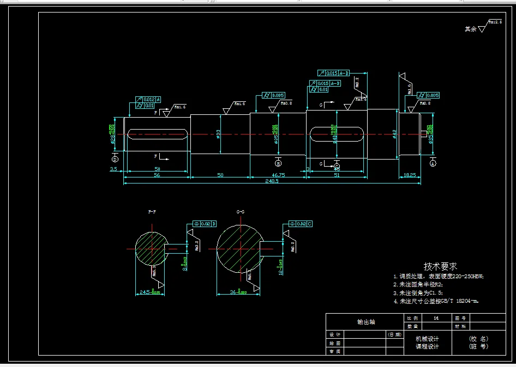This screenshot has width=516, height=367.
Task: Select the Ra12.5 roughness symbol by 其余
Action: coord(490,26)
